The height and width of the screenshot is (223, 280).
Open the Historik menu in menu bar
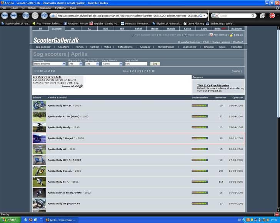(x=32, y=8)
